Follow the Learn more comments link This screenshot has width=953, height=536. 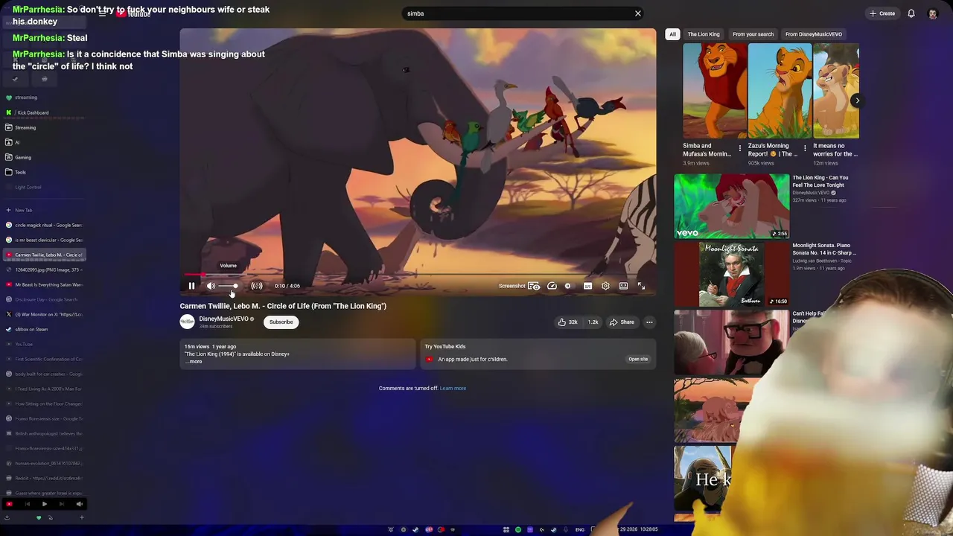[453, 388]
